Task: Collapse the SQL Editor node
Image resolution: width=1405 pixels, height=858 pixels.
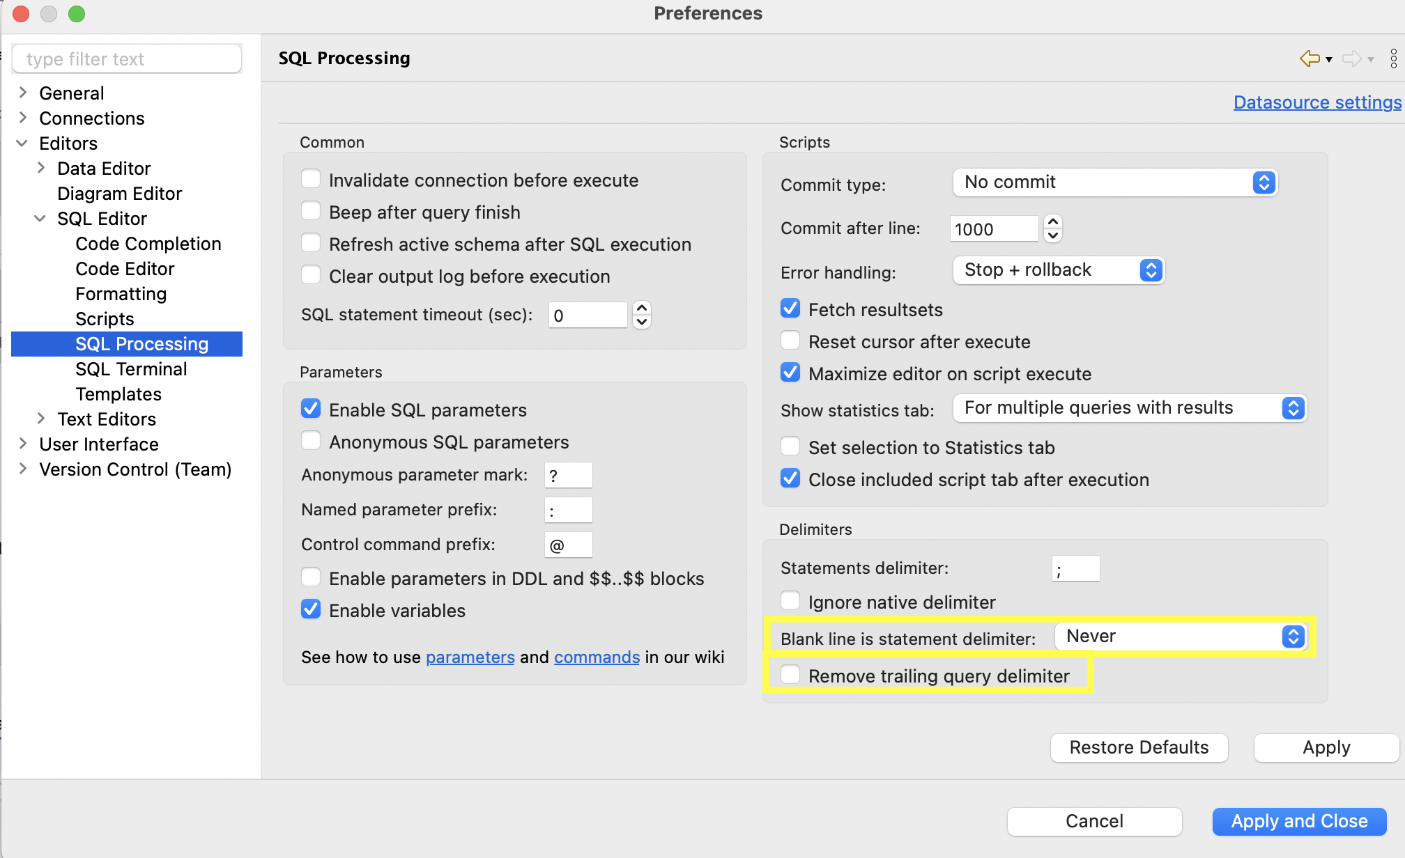Action: click(x=40, y=218)
